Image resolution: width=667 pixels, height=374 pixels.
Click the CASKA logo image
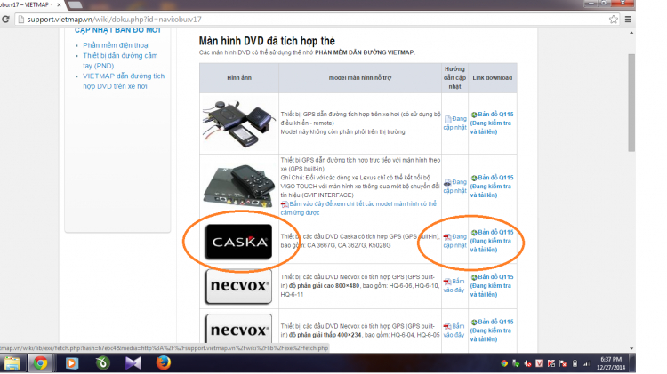[238, 242]
